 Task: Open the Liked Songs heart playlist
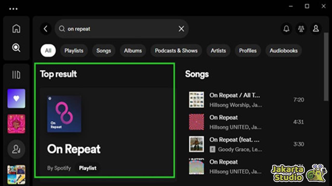[x=16, y=98]
